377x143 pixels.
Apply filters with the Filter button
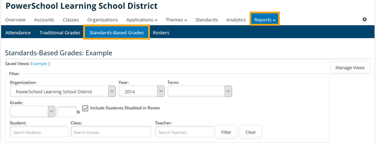click(226, 132)
